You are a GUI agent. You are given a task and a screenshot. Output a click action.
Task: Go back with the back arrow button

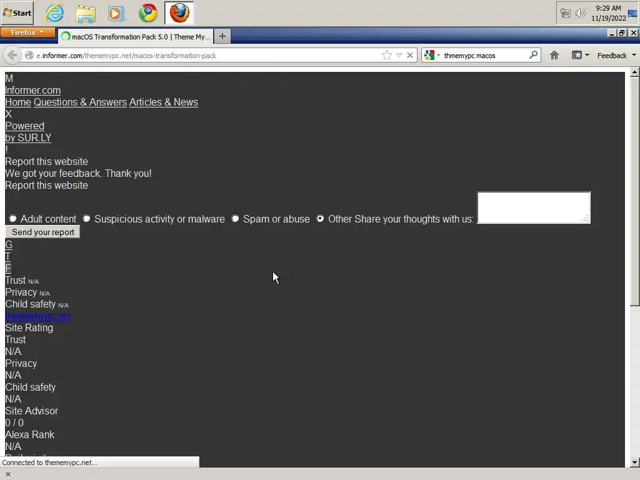tap(12, 55)
